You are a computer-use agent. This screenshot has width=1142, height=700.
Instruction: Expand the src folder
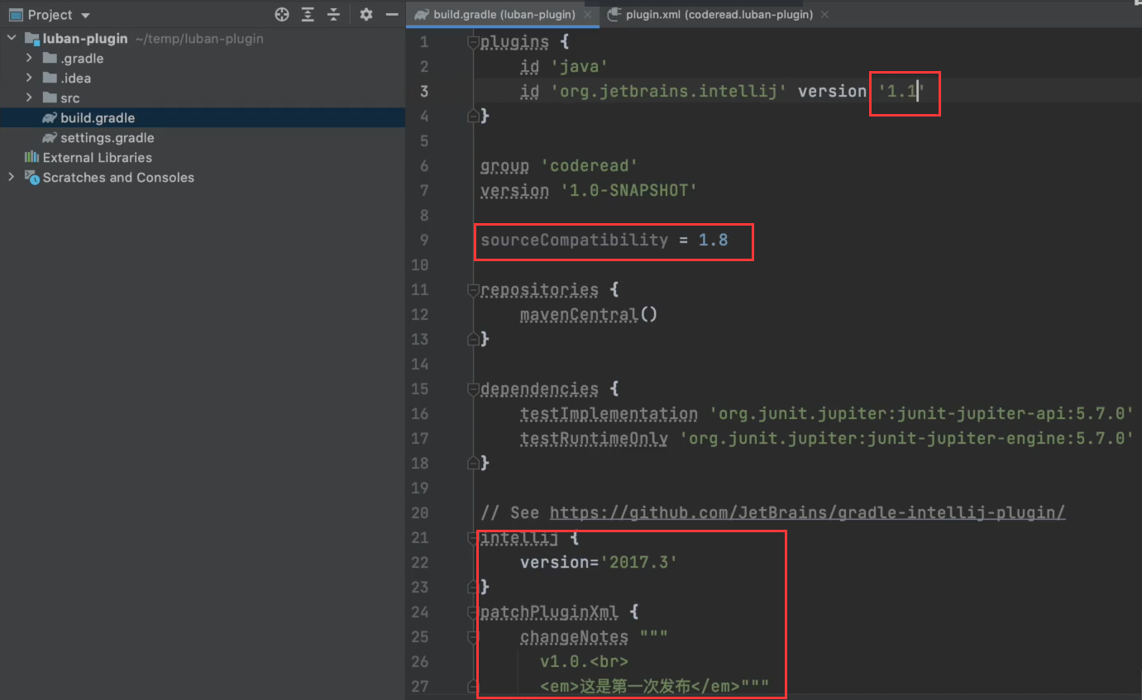point(29,98)
